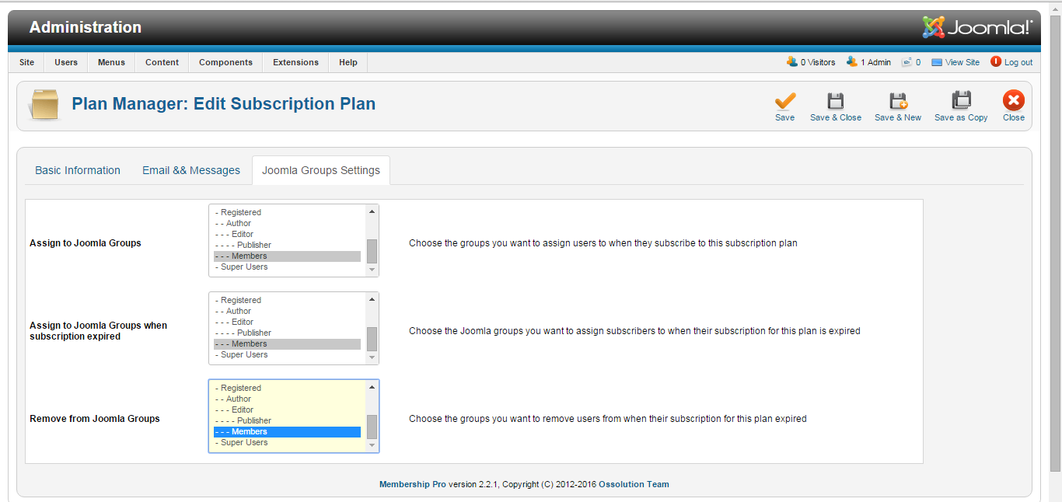
Task: Open the Components menu
Action: click(225, 62)
